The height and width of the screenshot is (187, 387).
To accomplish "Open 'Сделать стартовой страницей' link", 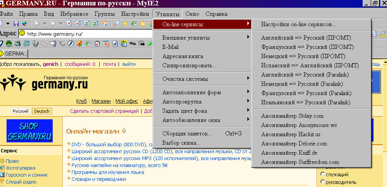I will point(104,111).
